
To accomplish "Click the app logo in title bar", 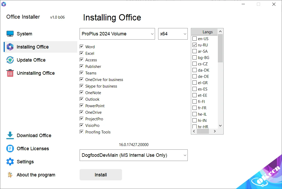I will pos(4,4).
